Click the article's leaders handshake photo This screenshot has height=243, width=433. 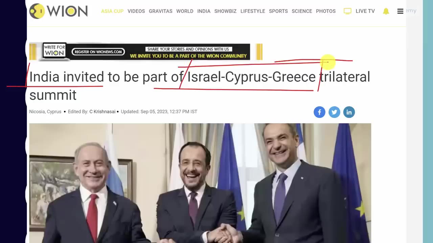(200, 183)
